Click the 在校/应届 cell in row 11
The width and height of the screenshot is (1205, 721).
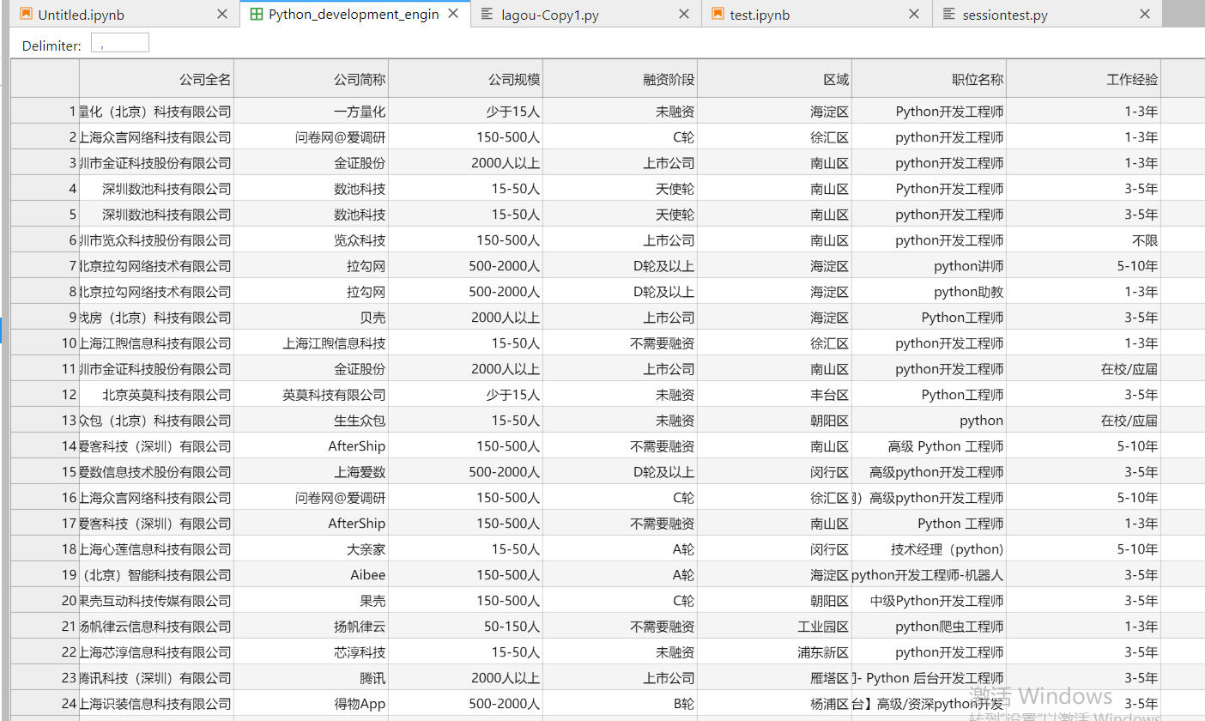click(1083, 369)
